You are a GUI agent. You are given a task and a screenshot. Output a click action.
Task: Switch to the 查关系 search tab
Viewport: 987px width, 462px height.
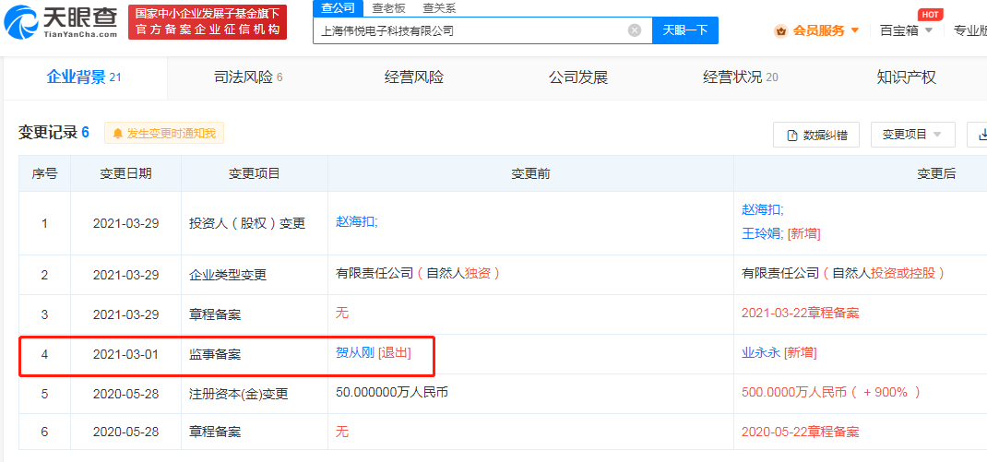click(x=439, y=8)
